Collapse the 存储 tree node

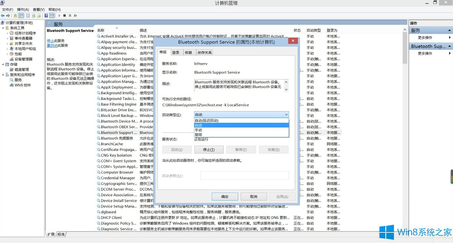[x=3, y=64]
